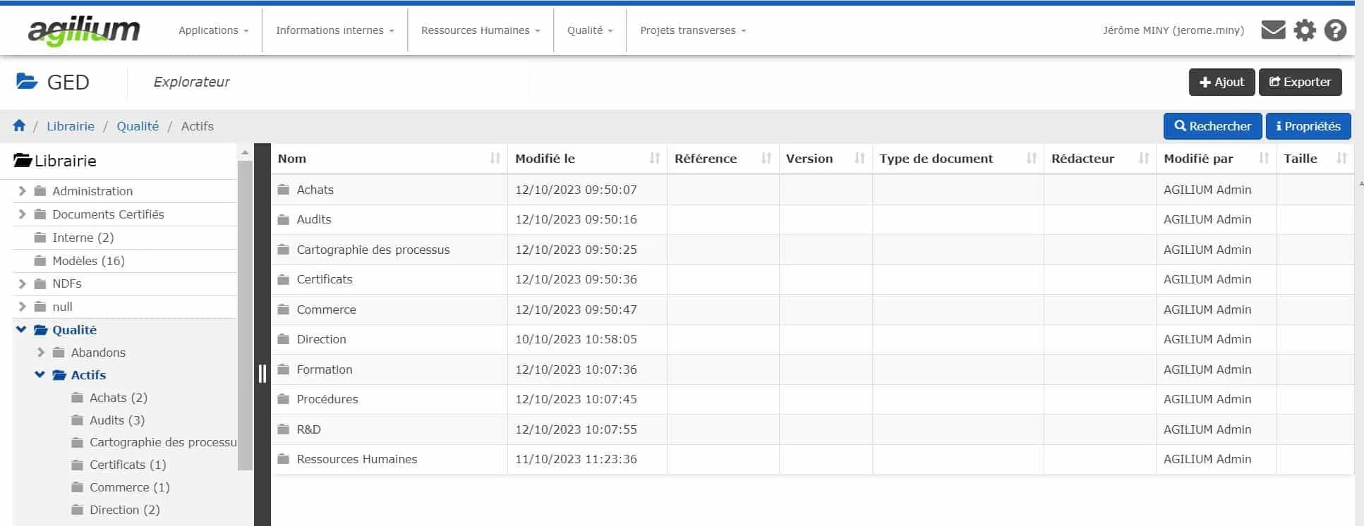Image resolution: width=1364 pixels, height=526 pixels.
Task: Click the folder icon of Formation row
Action: [x=284, y=369]
